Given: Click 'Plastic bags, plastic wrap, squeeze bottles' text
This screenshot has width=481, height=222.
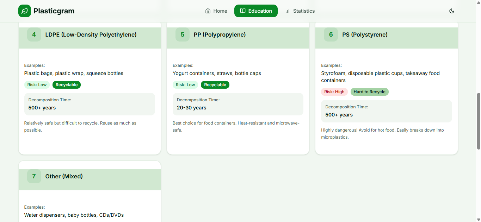Looking at the screenshot, I should [x=74, y=73].
